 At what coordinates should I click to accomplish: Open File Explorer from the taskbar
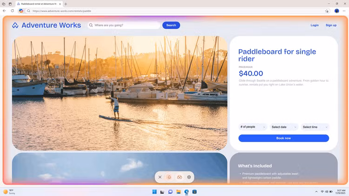click(x=178, y=191)
